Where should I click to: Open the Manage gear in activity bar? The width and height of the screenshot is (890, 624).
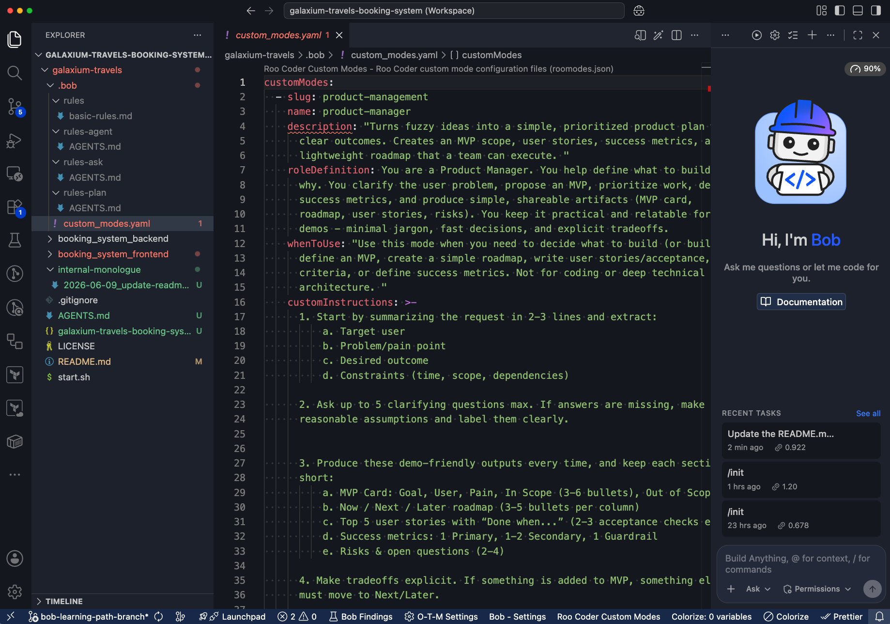[x=15, y=592]
